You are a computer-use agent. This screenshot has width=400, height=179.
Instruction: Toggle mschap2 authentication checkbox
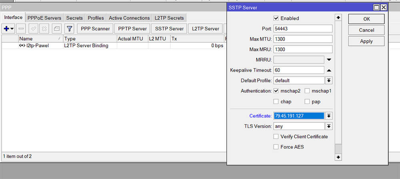tap(276, 91)
